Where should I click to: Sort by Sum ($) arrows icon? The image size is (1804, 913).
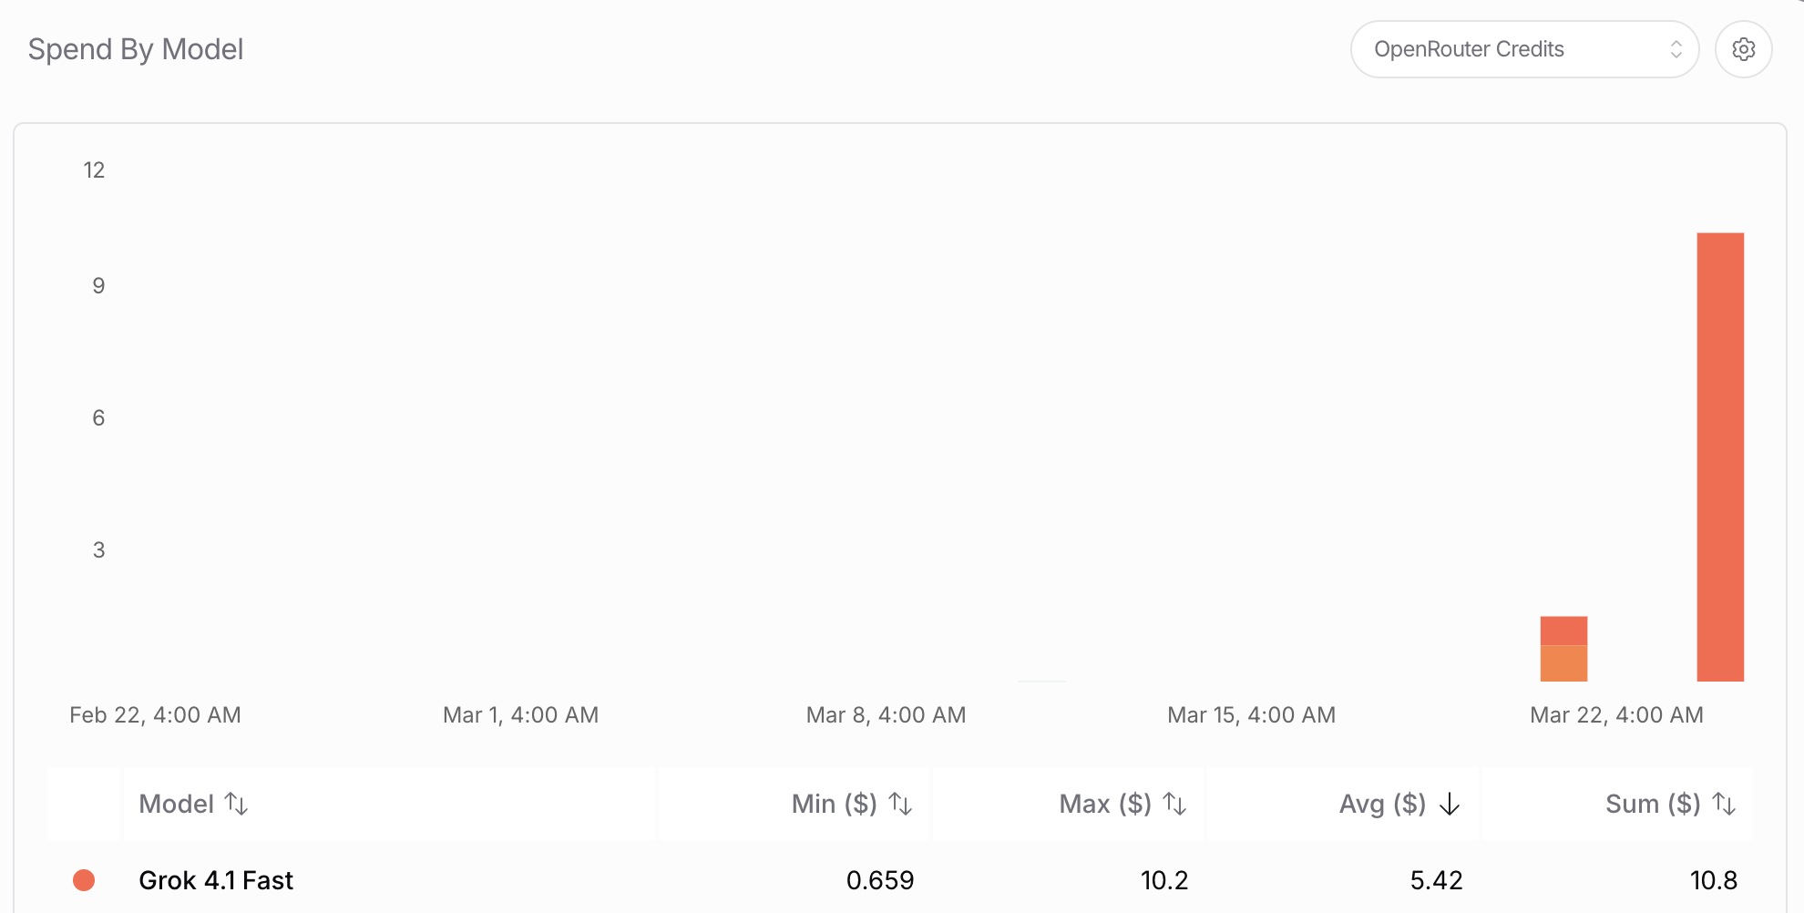click(1724, 804)
